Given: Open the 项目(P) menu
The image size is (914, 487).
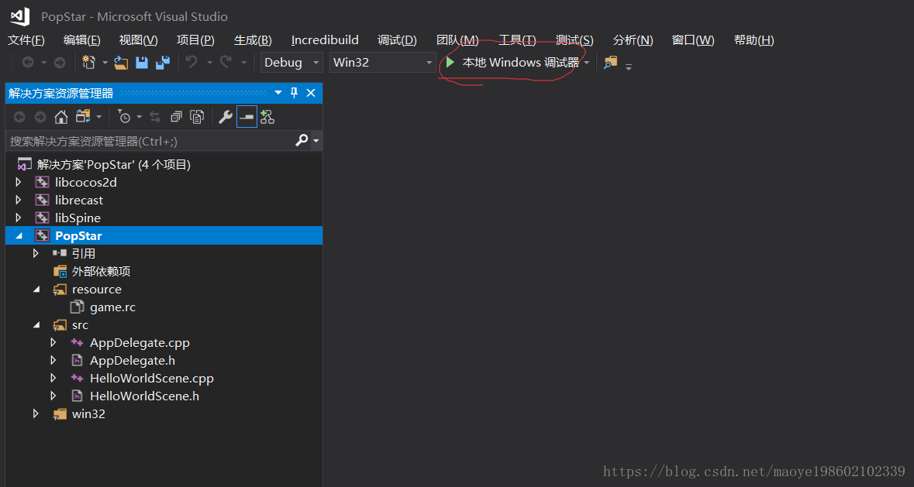Looking at the screenshot, I should coord(195,40).
